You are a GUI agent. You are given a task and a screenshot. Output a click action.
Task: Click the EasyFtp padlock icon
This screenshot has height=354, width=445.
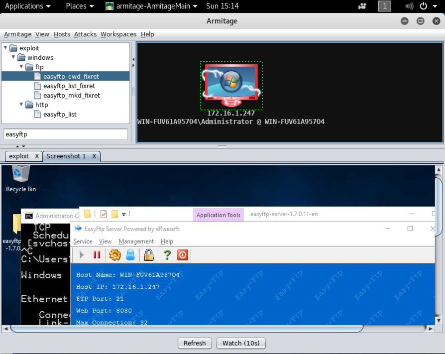click(x=148, y=255)
